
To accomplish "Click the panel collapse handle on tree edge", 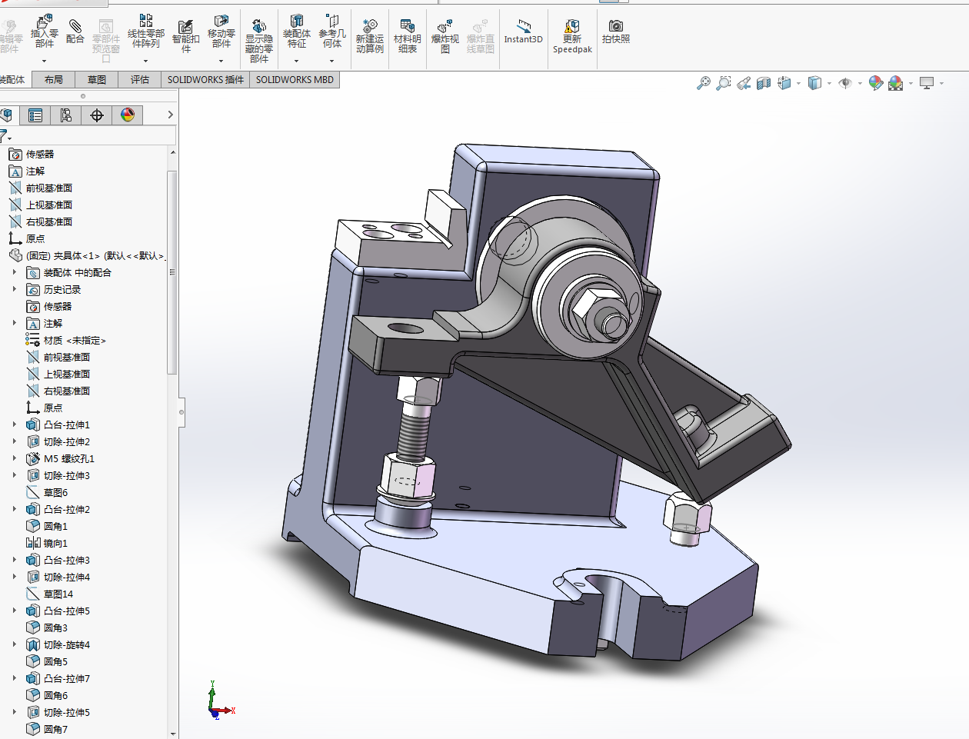I will coord(181,412).
